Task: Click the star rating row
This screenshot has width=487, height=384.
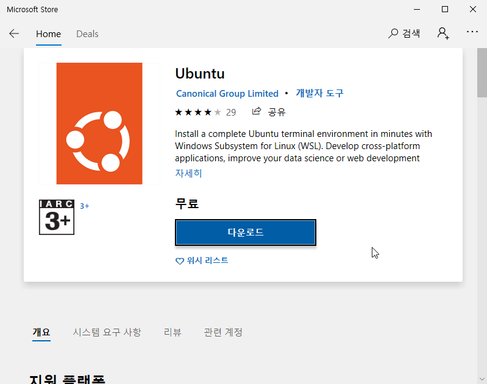Action: click(198, 112)
